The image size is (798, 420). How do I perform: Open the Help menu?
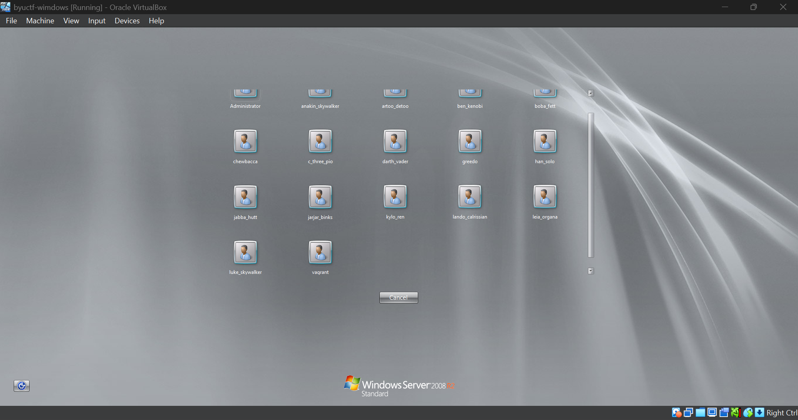156,21
